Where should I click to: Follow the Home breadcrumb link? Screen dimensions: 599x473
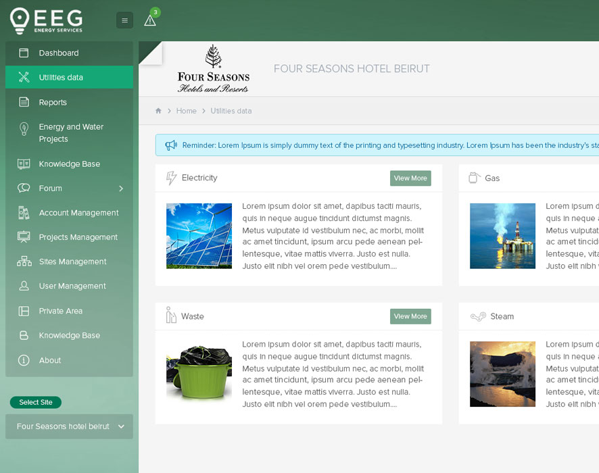point(187,111)
